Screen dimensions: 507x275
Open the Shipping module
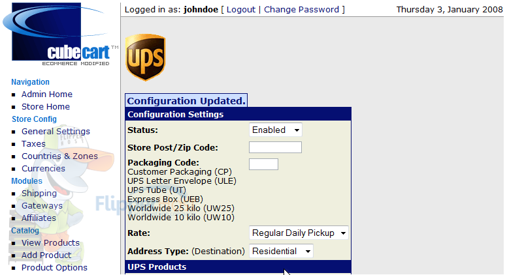(39, 194)
